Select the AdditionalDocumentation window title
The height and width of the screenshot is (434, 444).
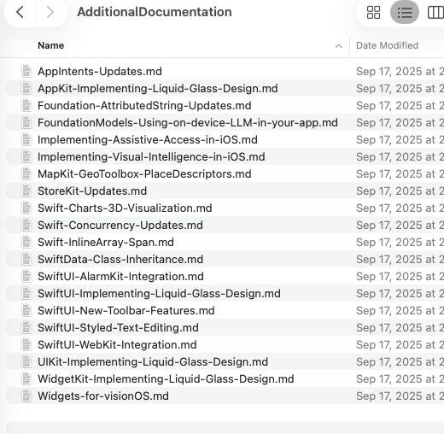[x=155, y=12]
